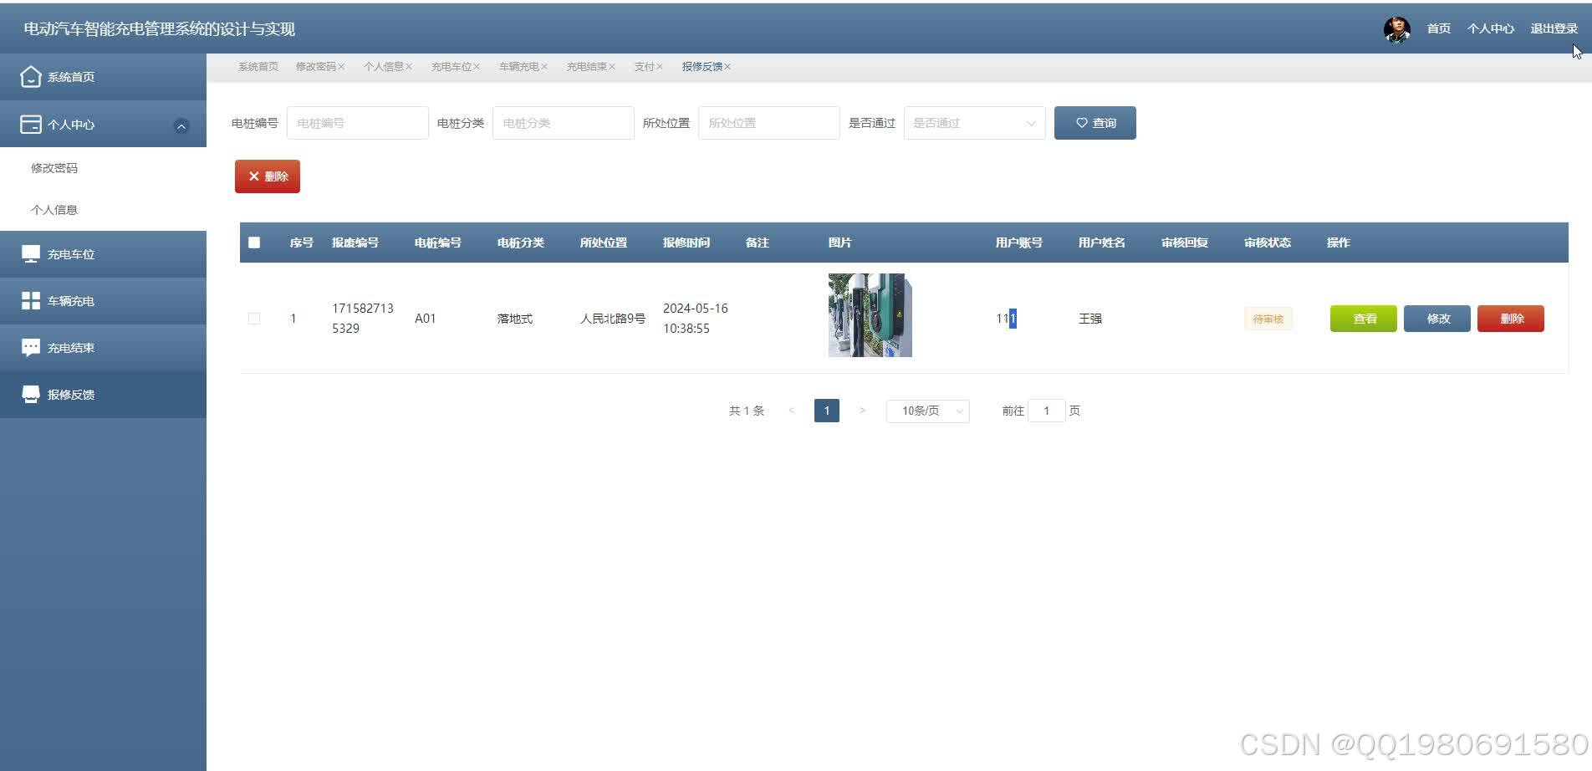Image resolution: width=1592 pixels, height=771 pixels.
Task: Click the 审核状态 column header
Action: tap(1268, 243)
